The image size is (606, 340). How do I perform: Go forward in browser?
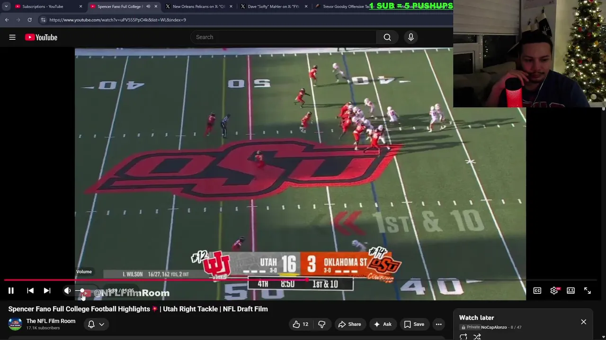point(18,20)
